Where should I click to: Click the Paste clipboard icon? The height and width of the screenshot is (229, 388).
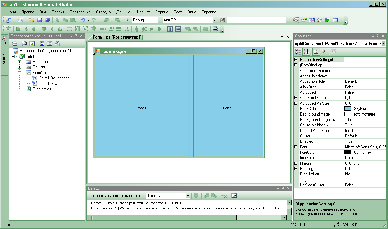[73, 20]
